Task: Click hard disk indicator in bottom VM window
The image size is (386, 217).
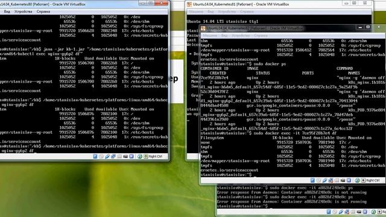Action: click(329, 212)
